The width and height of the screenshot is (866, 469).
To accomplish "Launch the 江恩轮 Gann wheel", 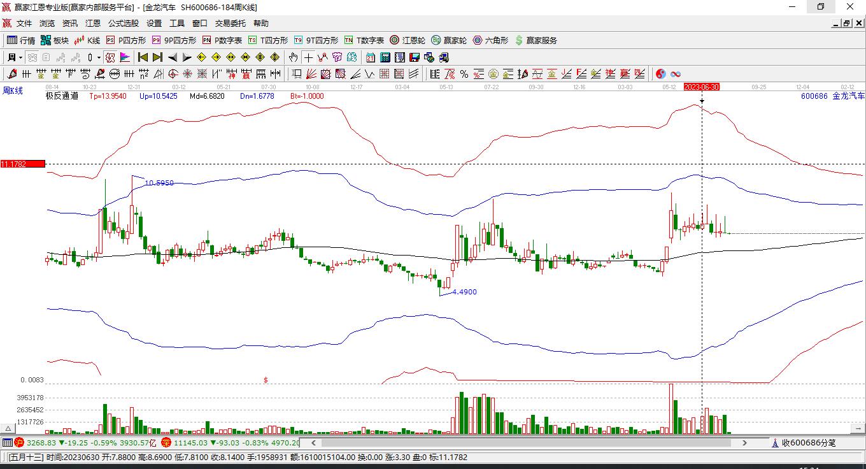I will coord(408,40).
